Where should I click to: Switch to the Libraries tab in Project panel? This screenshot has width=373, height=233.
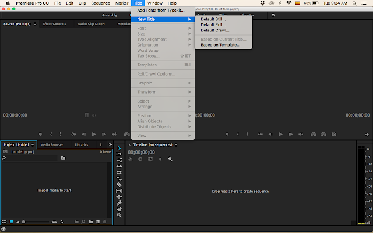tap(82, 145)
